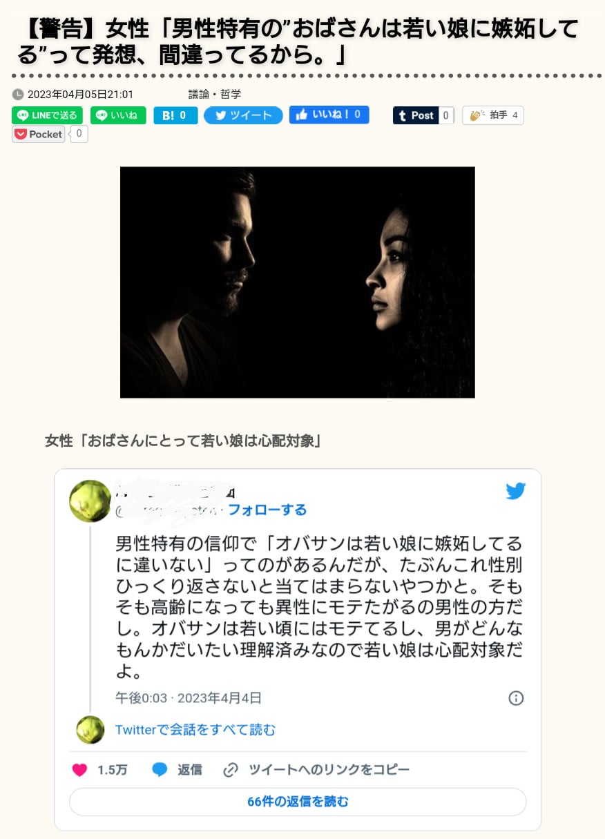605x839 pixels.
Task: Click フォローする on the embedded tweet
Action: 267,510
